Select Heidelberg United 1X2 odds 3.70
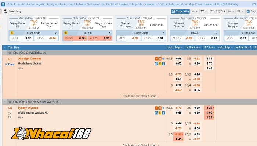 tap(209, 64)
